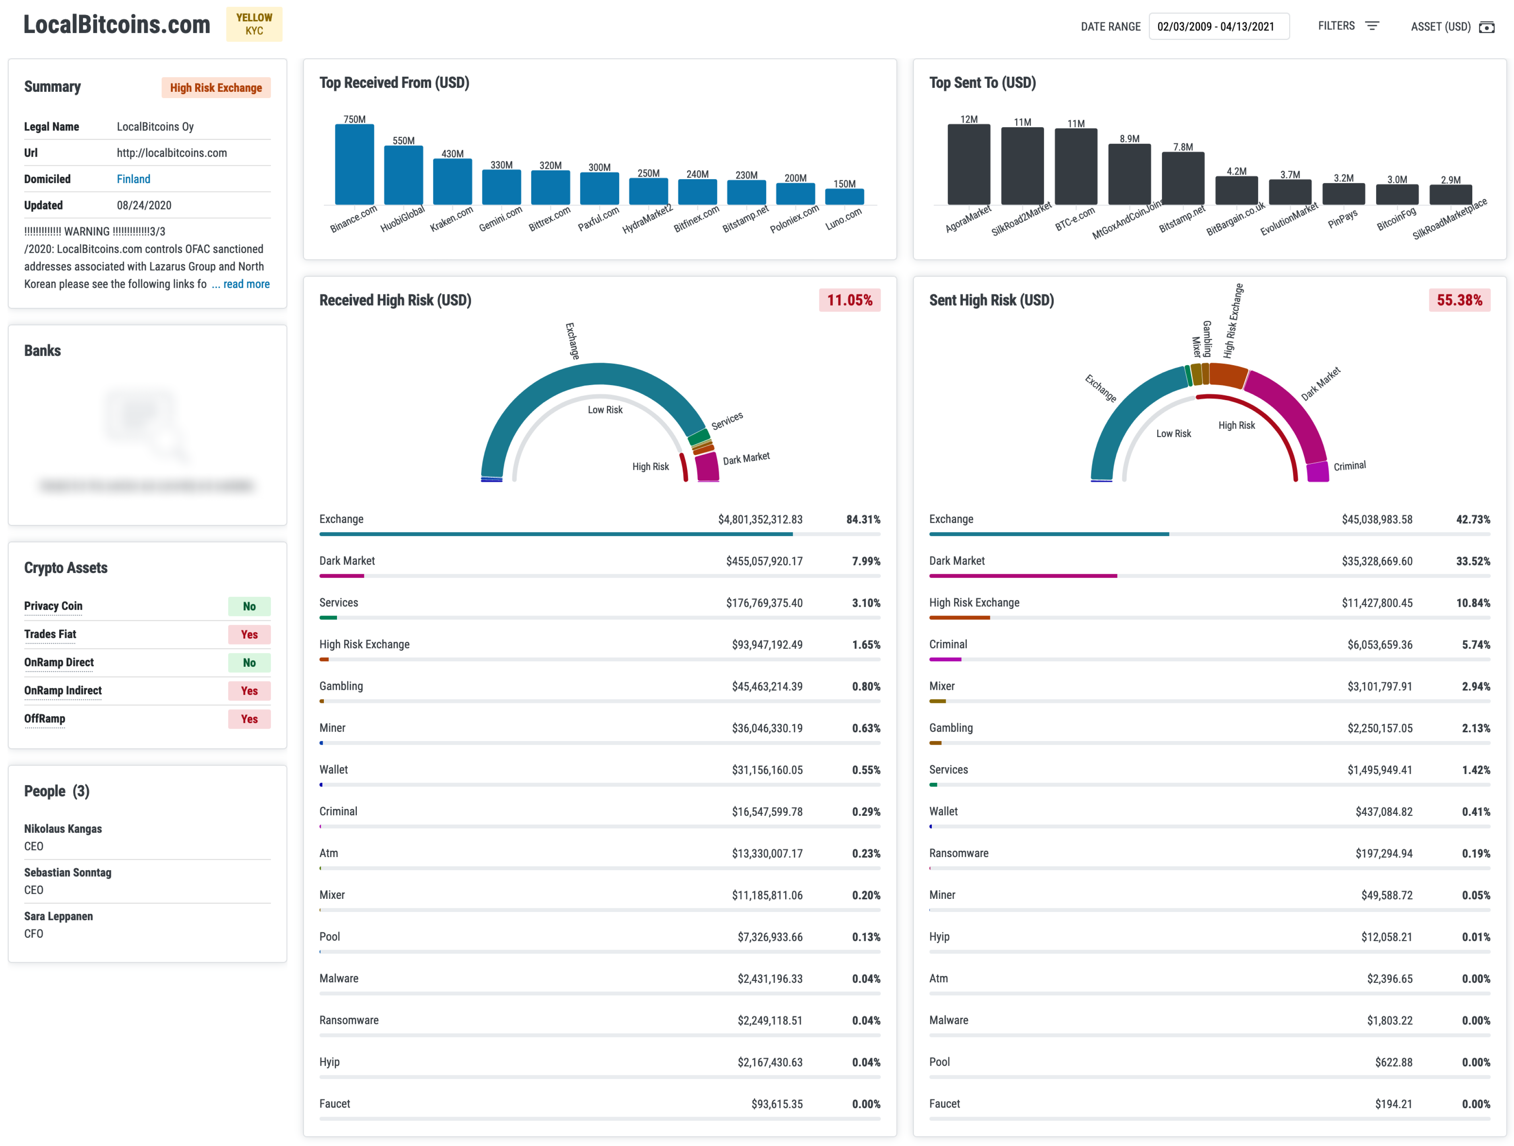Select Nikolaus Kangas in People

click(x=63, y=829)
